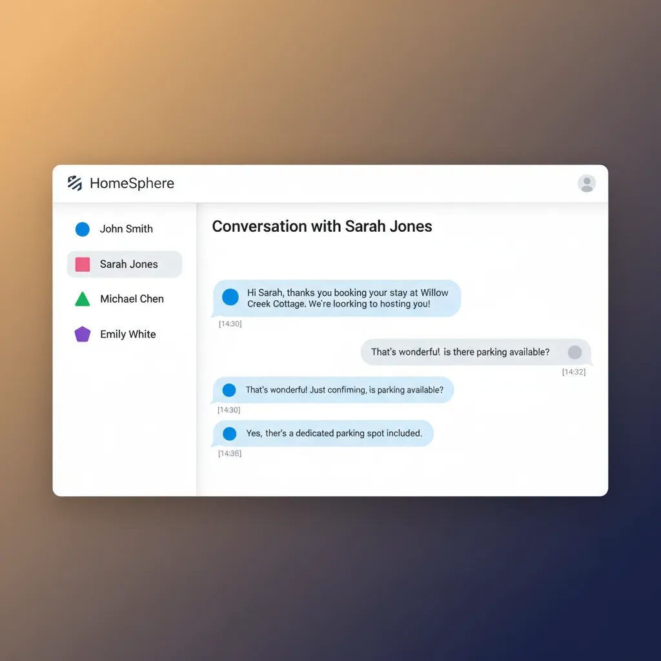Viewport: 661px width, 661px height.
Task: Click the avatar in the dedicated parking spot message
Action: (x=229, y=433)
